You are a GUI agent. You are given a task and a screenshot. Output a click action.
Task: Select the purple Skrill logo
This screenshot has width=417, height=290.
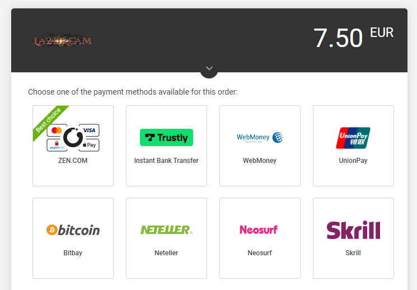pyautogui.click(x=353, y=230)
